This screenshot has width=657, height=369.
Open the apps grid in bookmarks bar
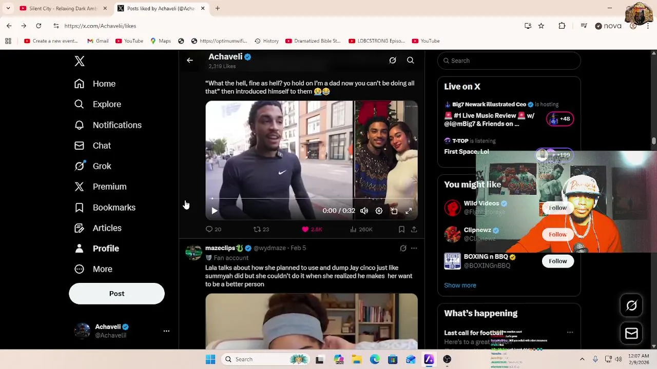pos(8,41)
